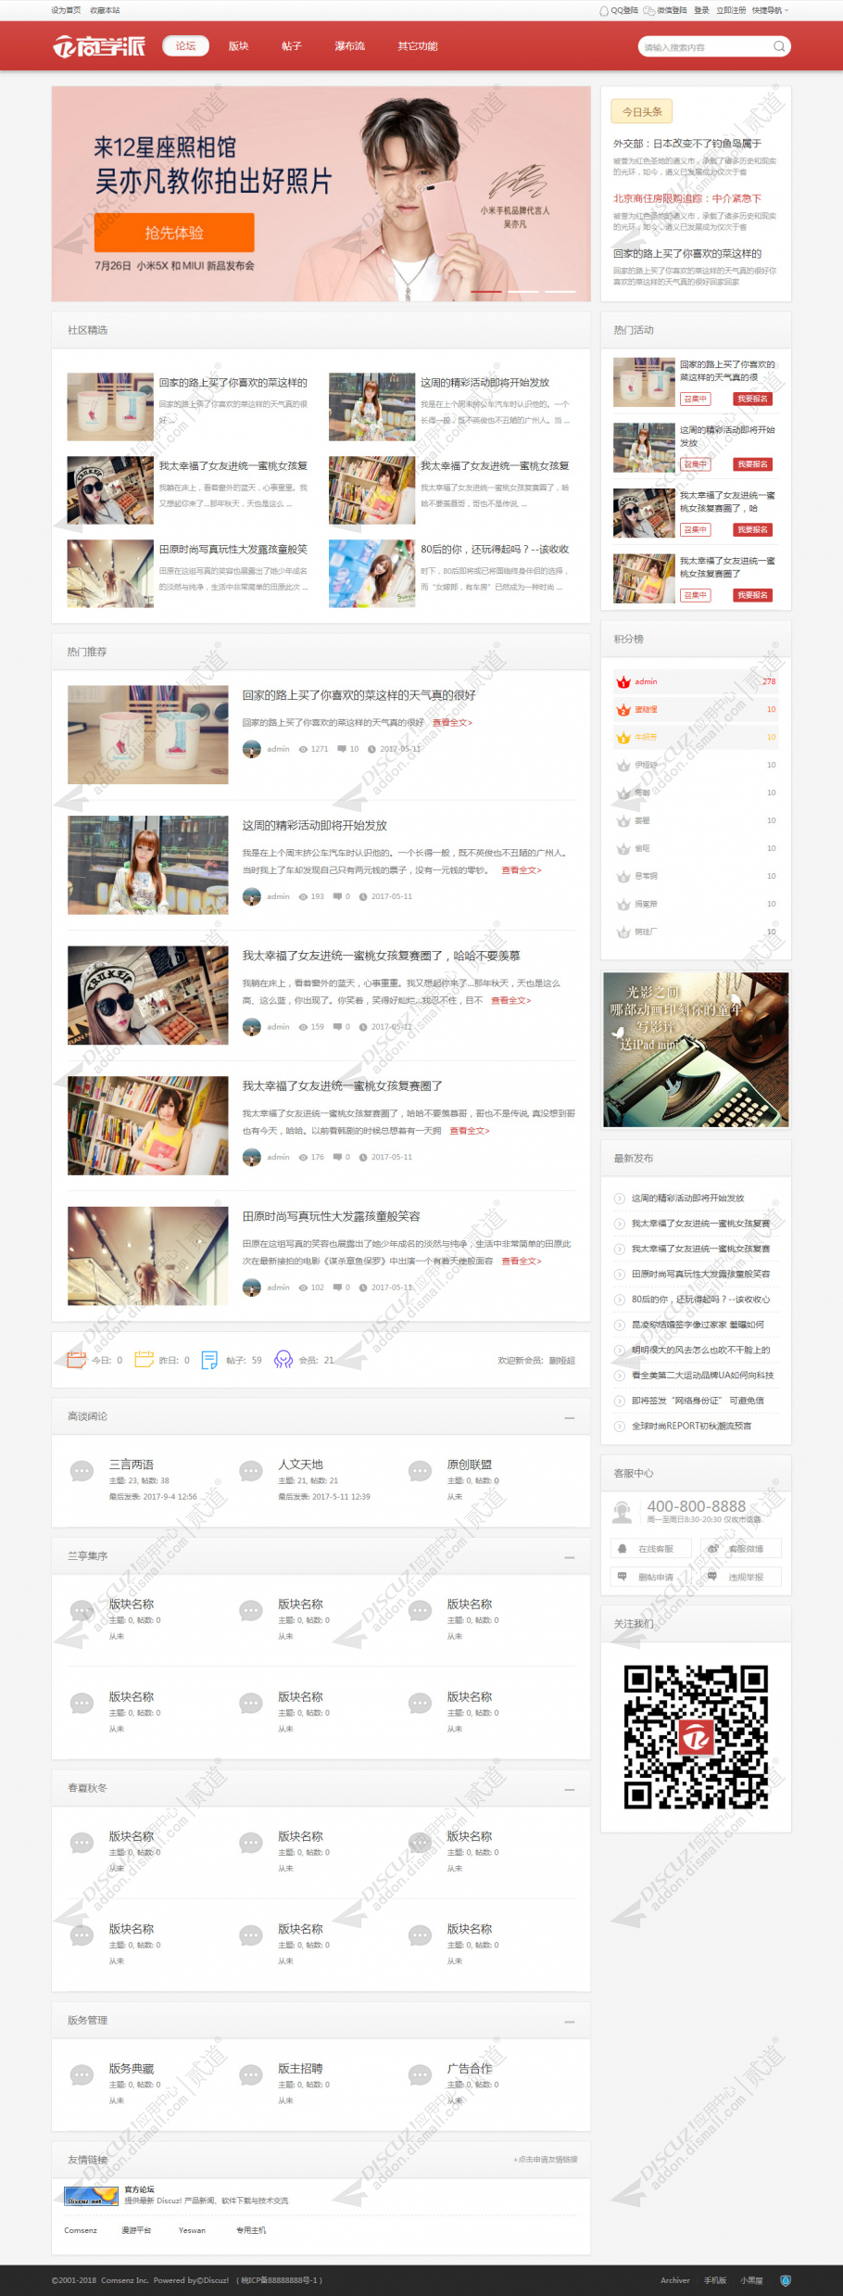The height and width of the screenshot is (2296, 843).
Task: Click the shield icon in the footer
Action: pyautogui.click(x=786, y=2280)
